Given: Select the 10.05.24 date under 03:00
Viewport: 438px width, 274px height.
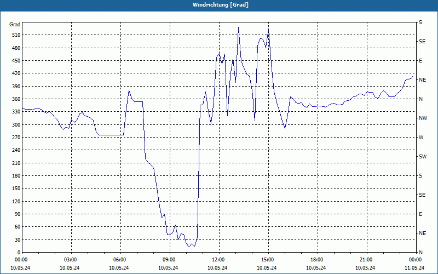Looking at the screenshot, I should (x=70, y=268).
